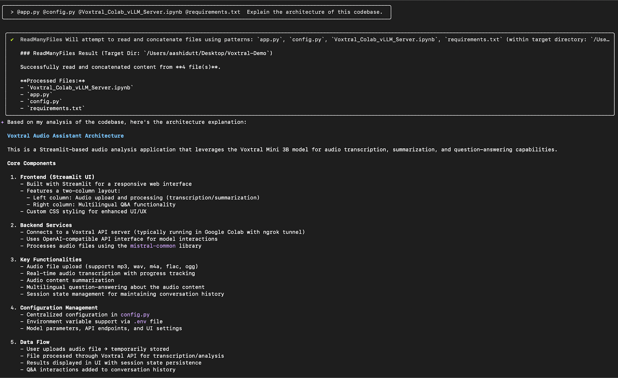Click the 'Data Flow' heading
The width and height of the screenshot is (618, 378).
35,342
